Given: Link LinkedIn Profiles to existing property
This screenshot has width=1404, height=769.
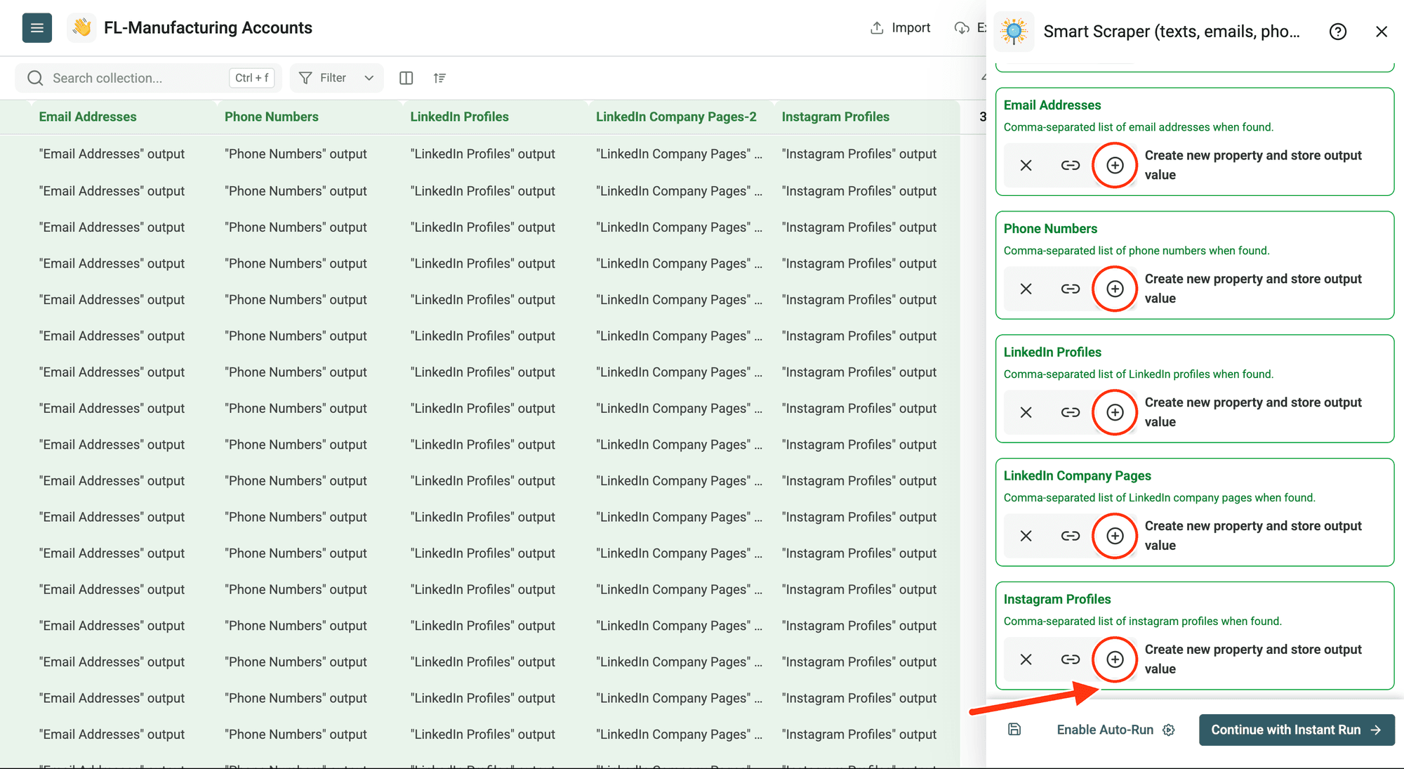Looking at the screenshot, I should tap(1070, 412).
